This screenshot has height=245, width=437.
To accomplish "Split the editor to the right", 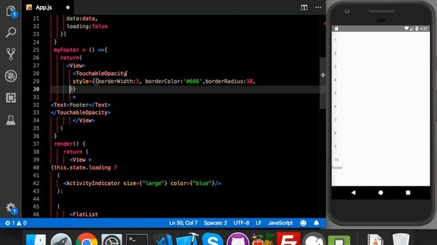I will click(x=304, y=7).
